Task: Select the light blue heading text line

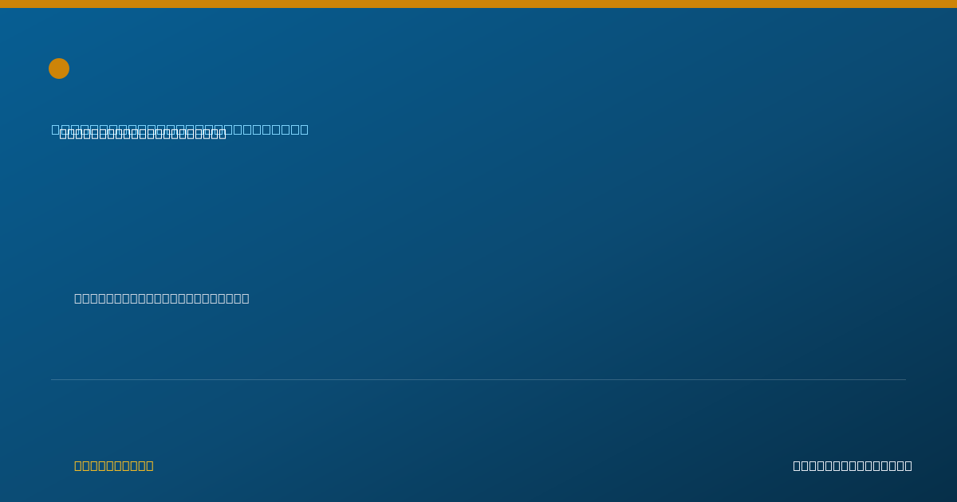Action: 179,129
